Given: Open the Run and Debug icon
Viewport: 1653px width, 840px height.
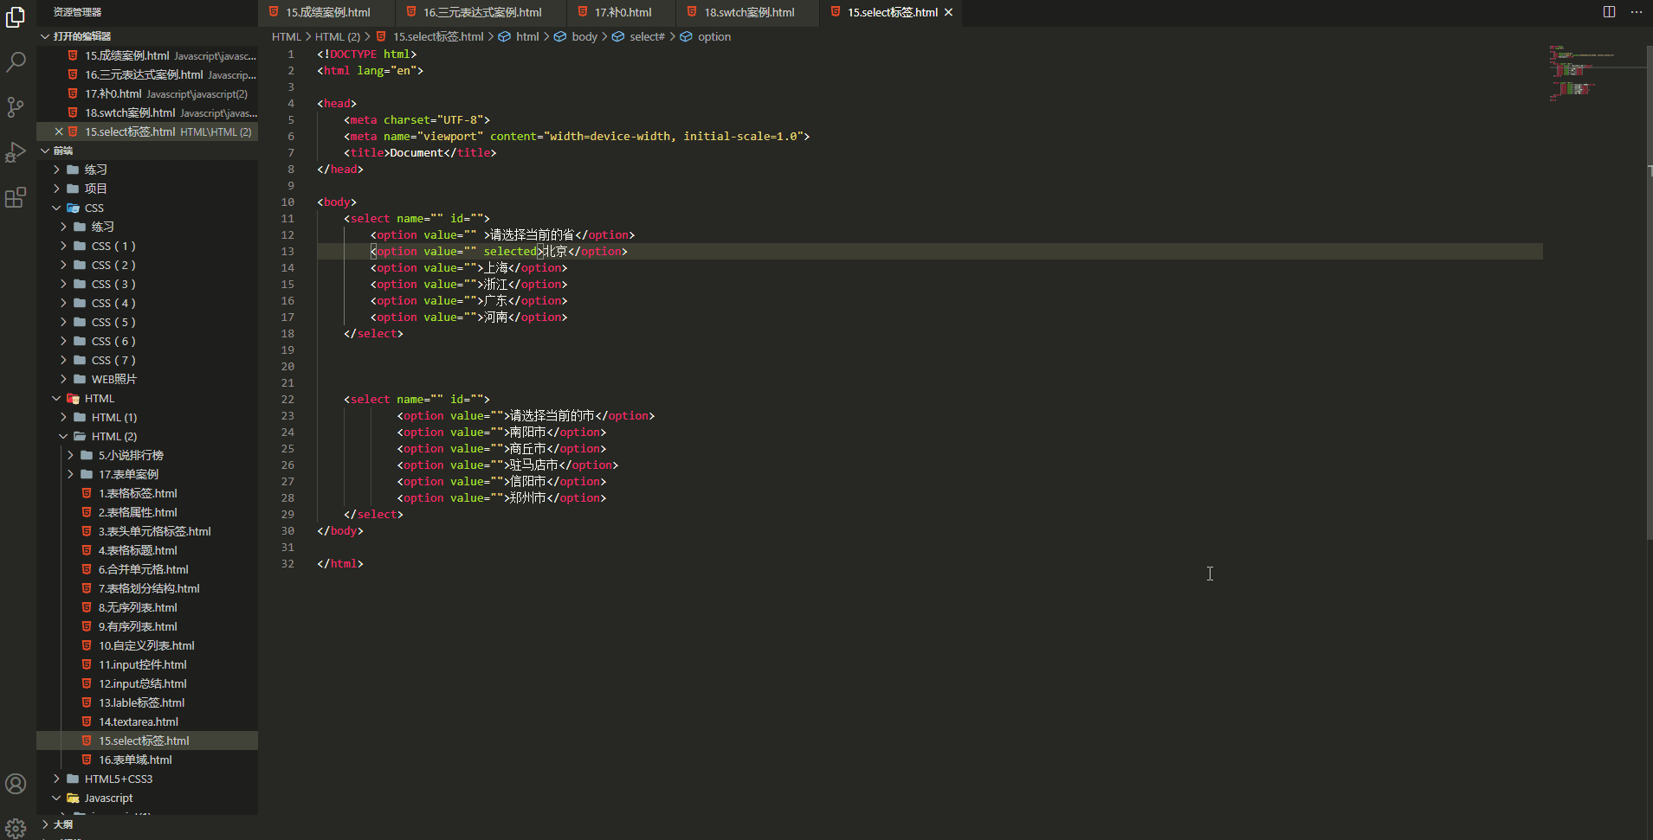Looking at the screenshot, I should tap(16, 153).
